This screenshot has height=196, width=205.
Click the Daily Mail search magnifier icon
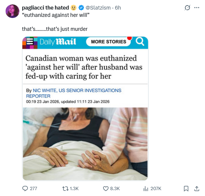(x=140, y=41)
